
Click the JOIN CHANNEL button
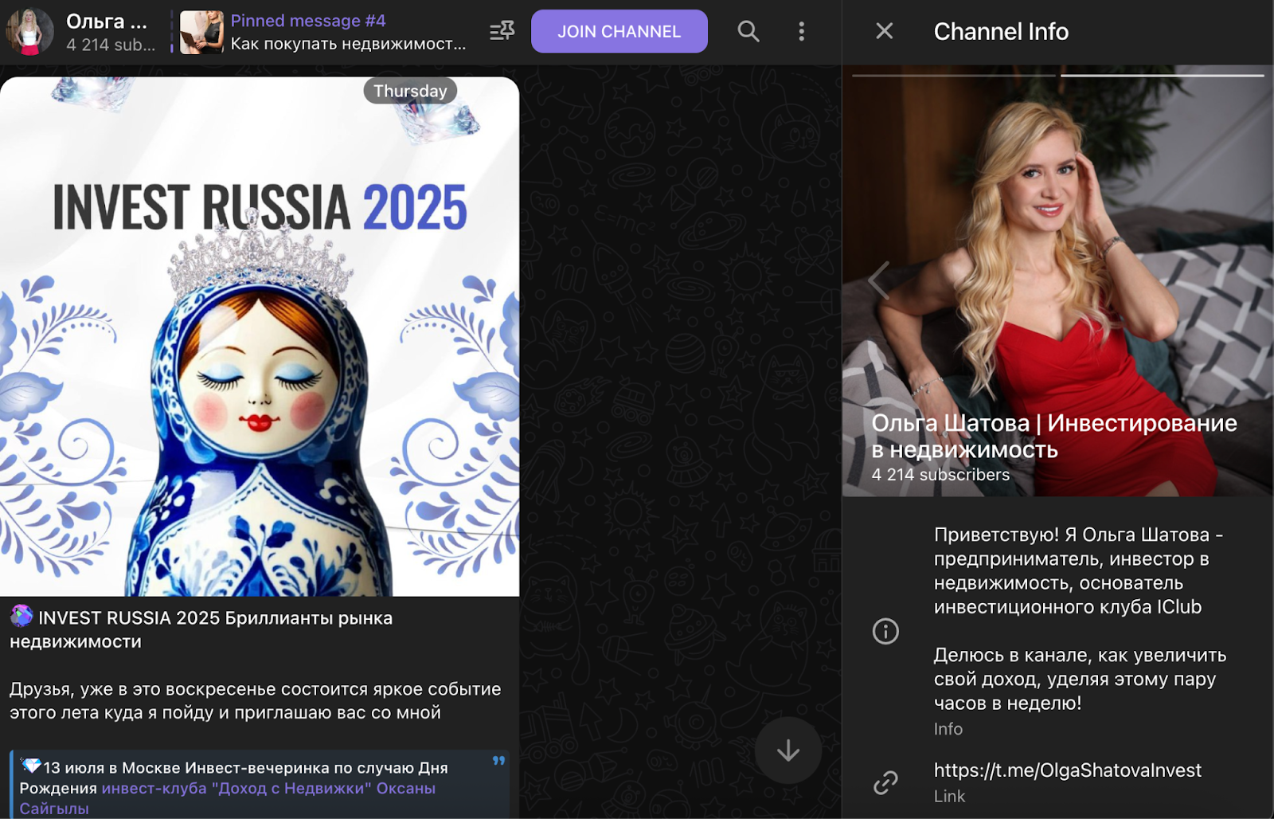[619, 31]
